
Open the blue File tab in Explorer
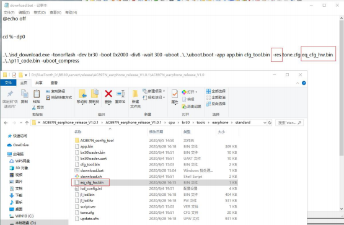pos(8,82)
